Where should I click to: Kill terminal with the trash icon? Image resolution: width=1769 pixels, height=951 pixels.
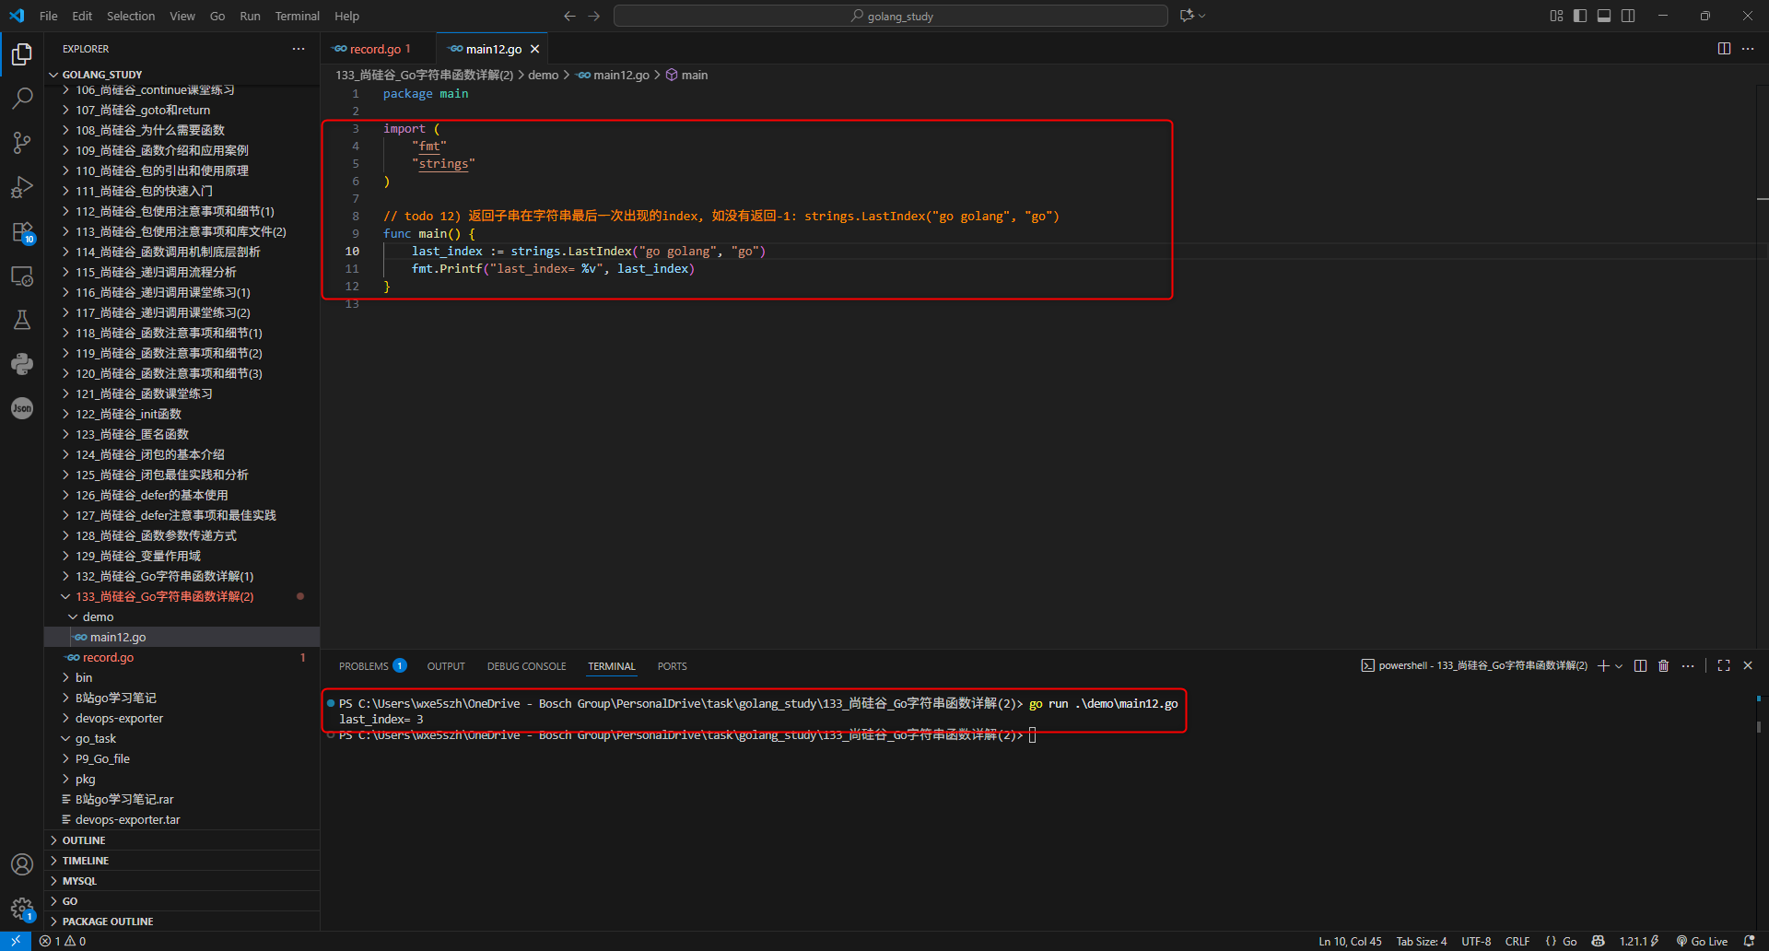(1663, 665)
